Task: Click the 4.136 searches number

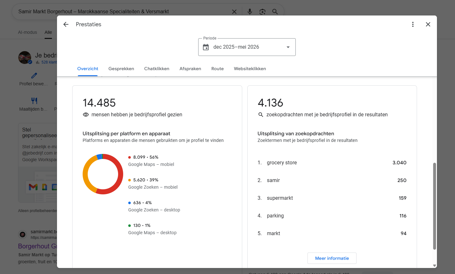Action: (x=270, y=103)
